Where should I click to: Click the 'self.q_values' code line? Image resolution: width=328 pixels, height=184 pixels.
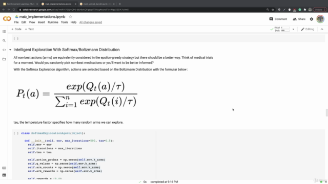pos(63,164)
